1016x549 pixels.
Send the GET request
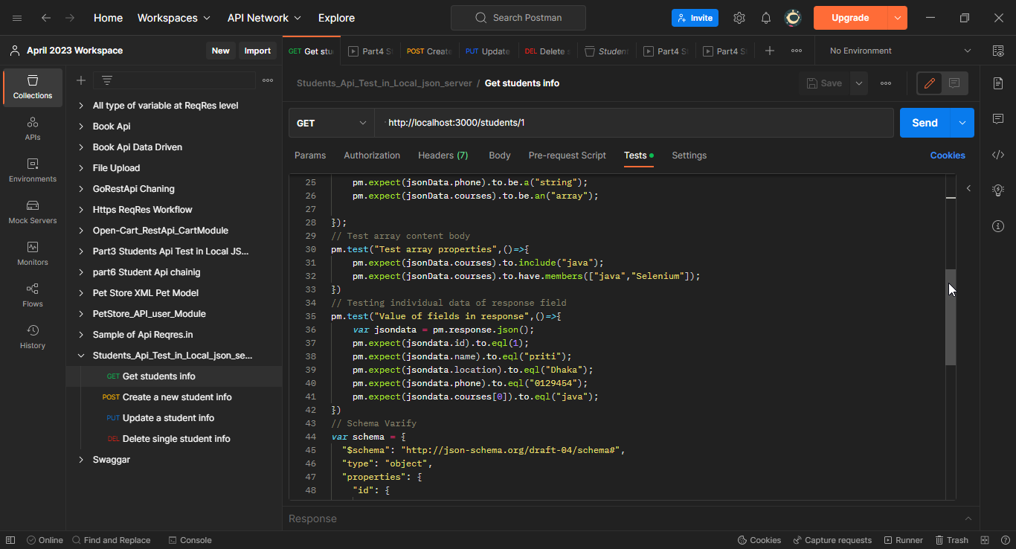(x=925, y=123)
